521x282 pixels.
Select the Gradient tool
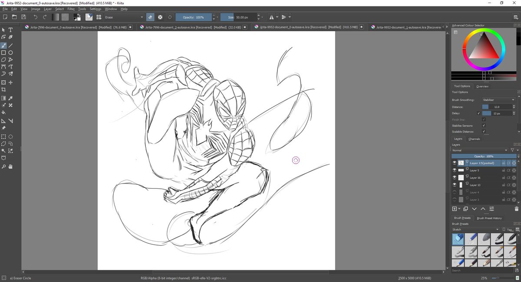pyautogui.click(x=3, y=98)
